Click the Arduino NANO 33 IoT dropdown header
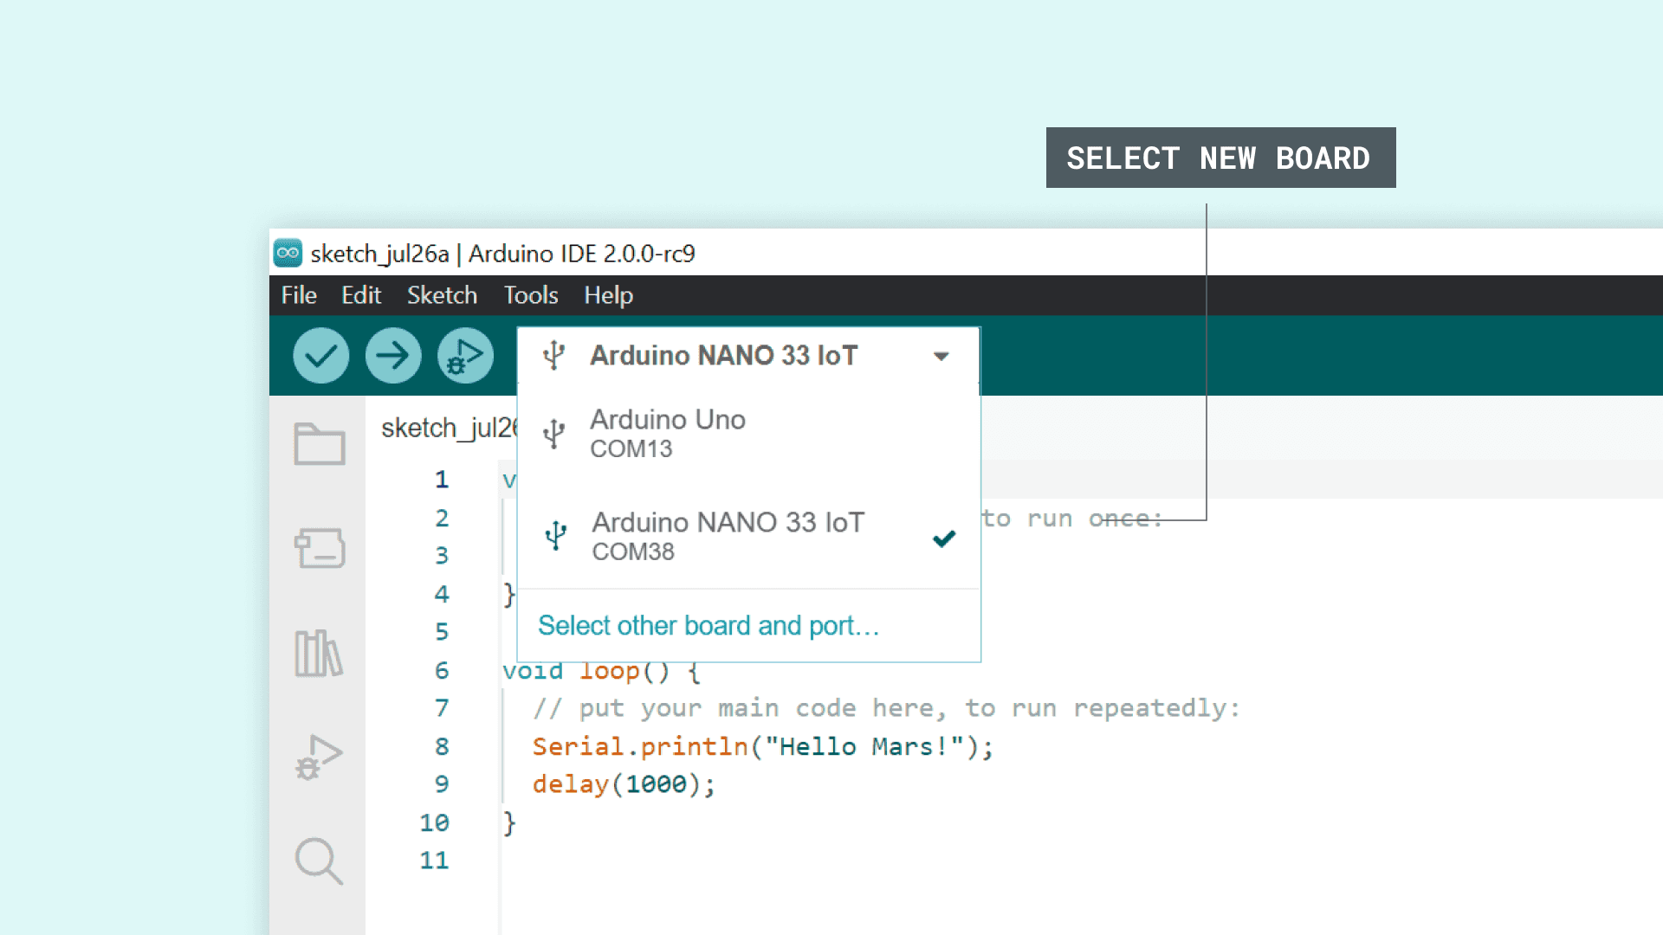This screenshot has height=935, width=1663. tap(723, 356)
